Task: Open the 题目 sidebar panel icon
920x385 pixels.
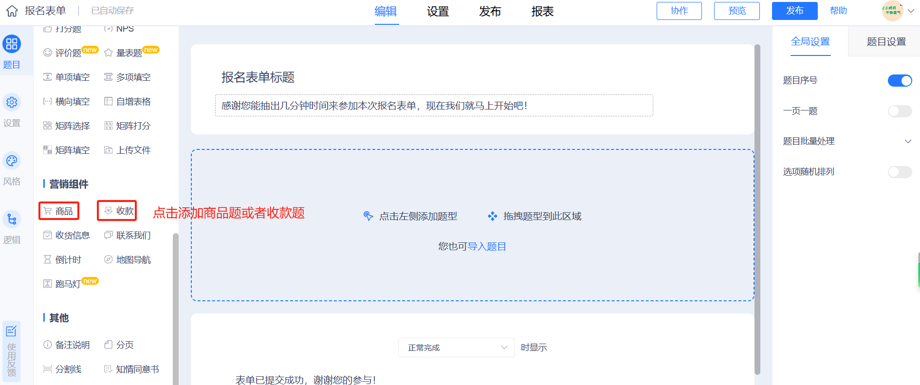Action: [x=12, y=44]
